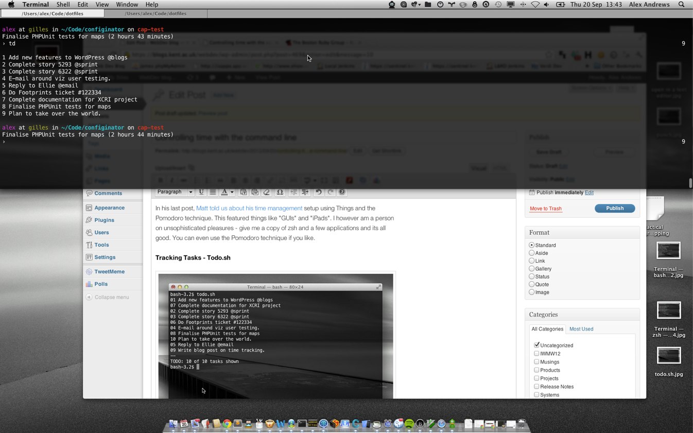The width and height of the screenshot is (693, 433).
Task: Open editor Help question-mark icon
Action: click(342, 192)
